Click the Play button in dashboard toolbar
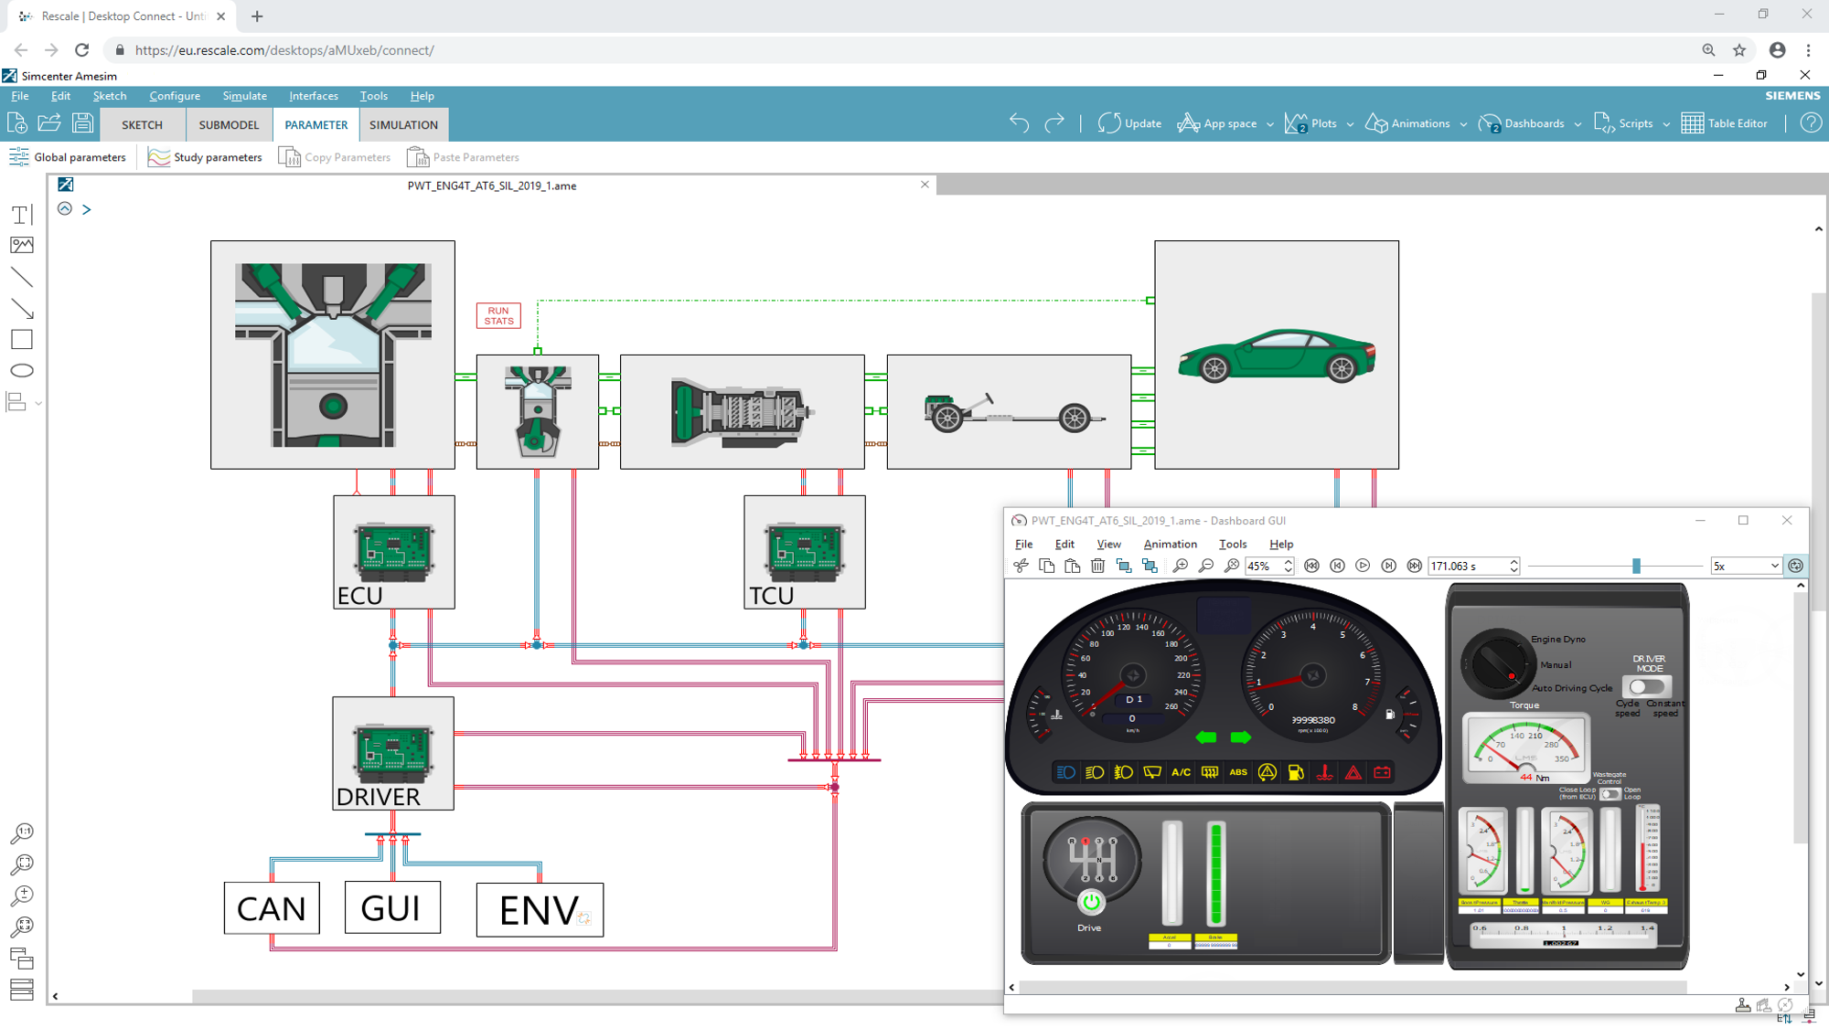The image size is (1829, 1028). (1363, 567)
